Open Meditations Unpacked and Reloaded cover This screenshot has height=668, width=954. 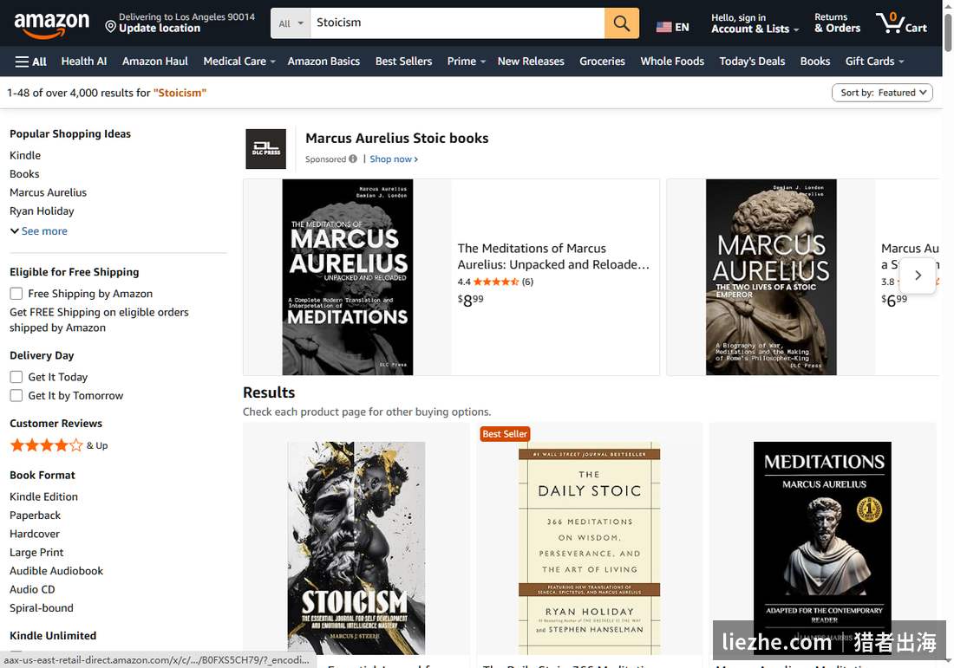[348, 277]
